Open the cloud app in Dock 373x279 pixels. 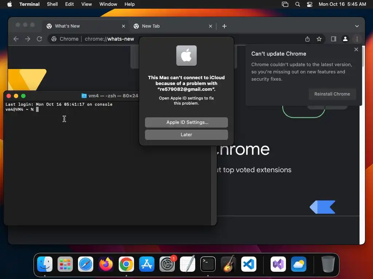[299, 264]
